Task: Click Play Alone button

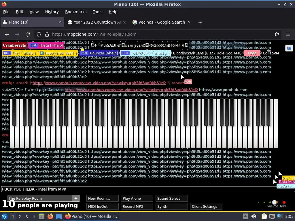Action: (137, 199)
